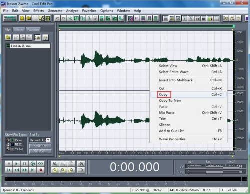Image resolution: width=250 pixels, height=194 pixels.
Task: Choose Trim in the context menu
Action: (189, 119)
